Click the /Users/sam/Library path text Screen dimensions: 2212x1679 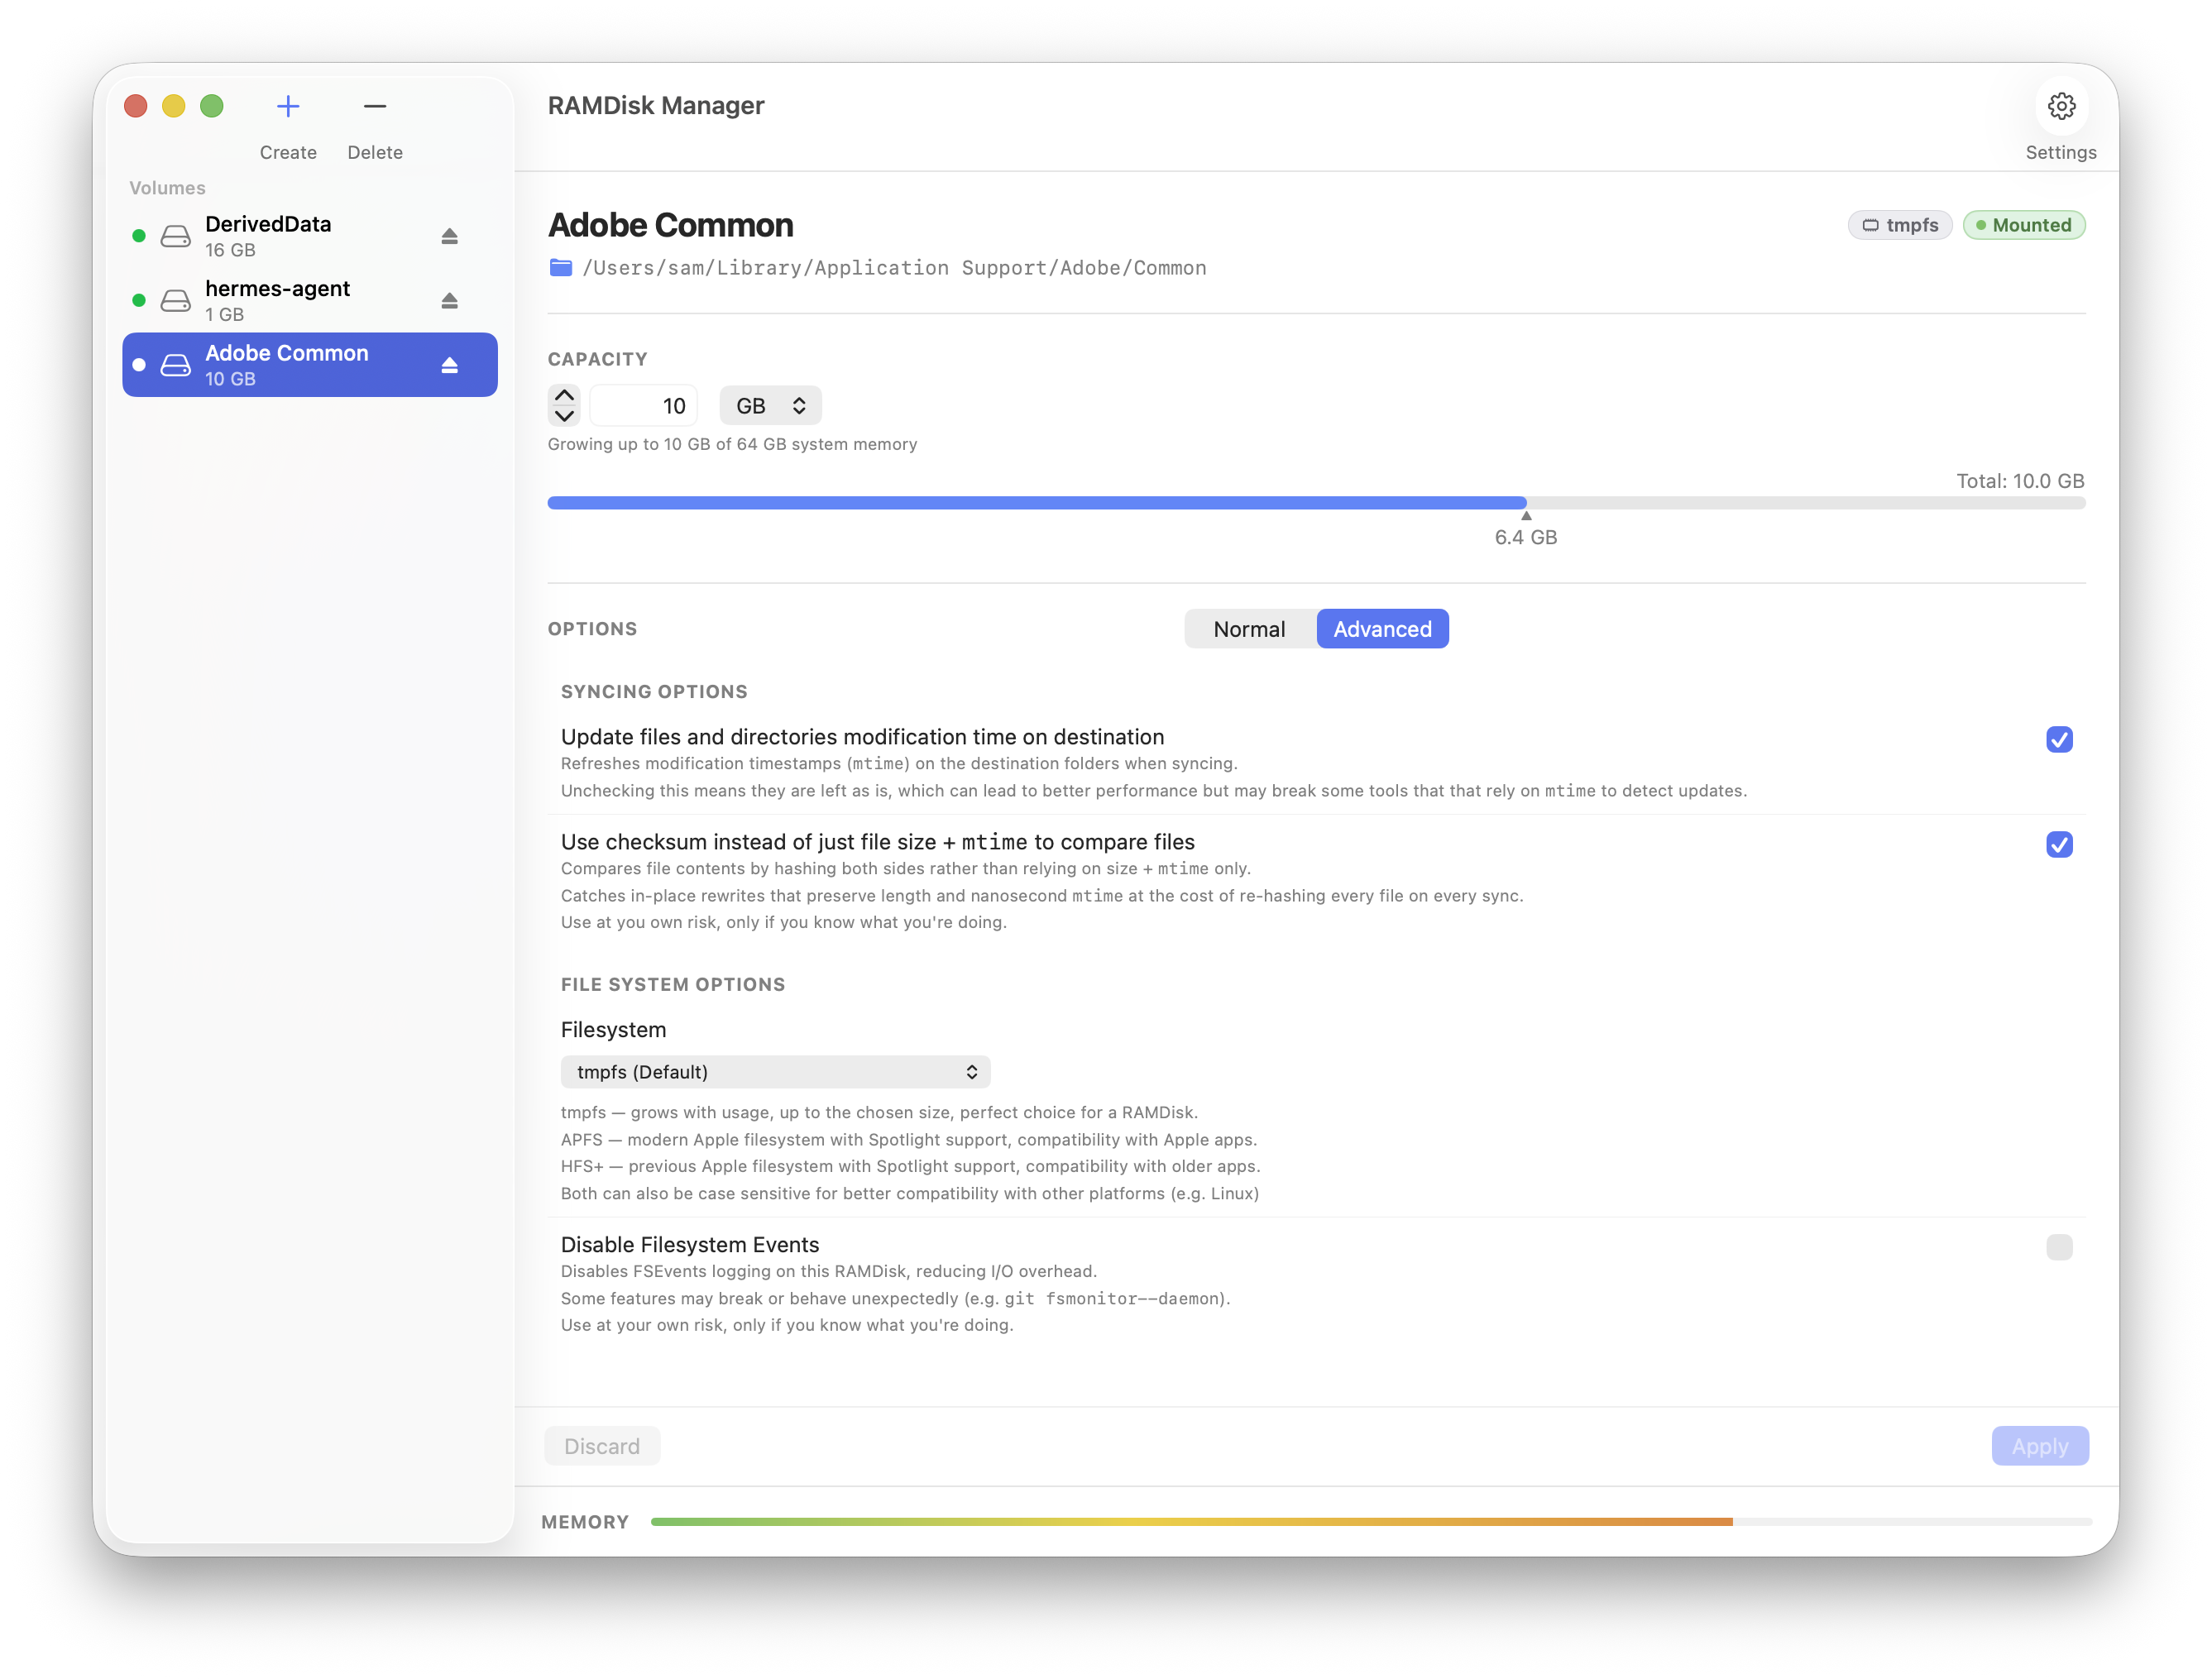pos(894,267)
